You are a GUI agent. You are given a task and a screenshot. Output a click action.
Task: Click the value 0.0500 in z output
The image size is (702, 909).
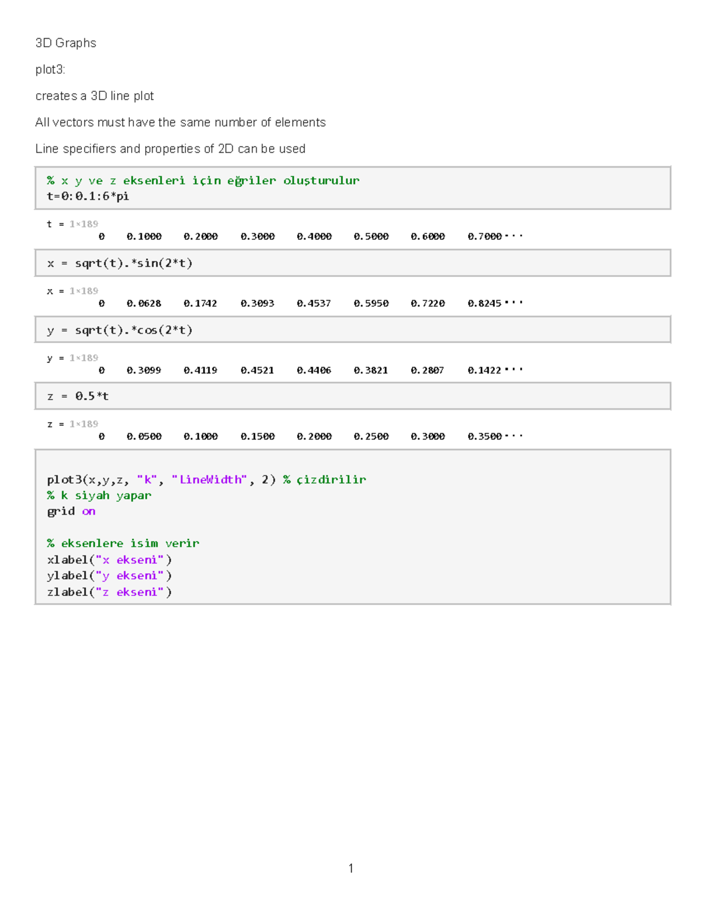tap(144, 436)
